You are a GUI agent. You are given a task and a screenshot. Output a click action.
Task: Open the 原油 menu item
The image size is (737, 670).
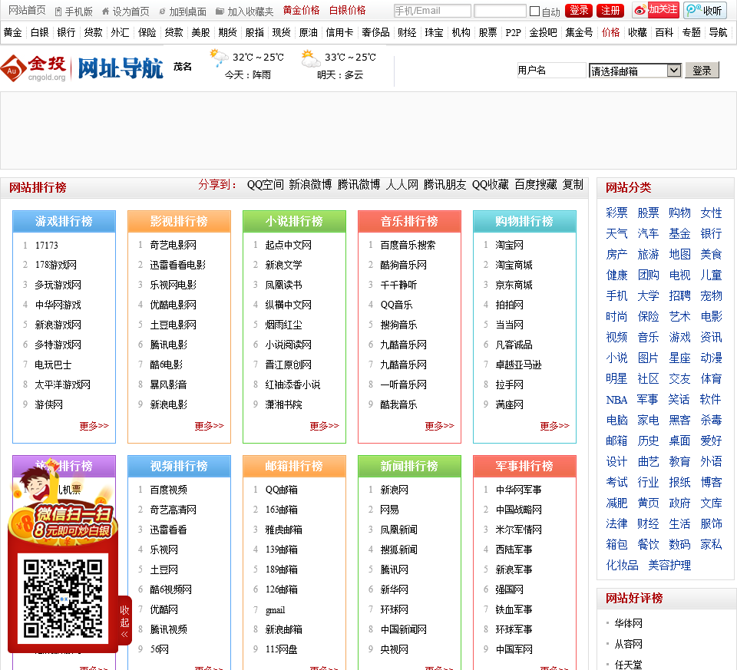coord(309,32)
